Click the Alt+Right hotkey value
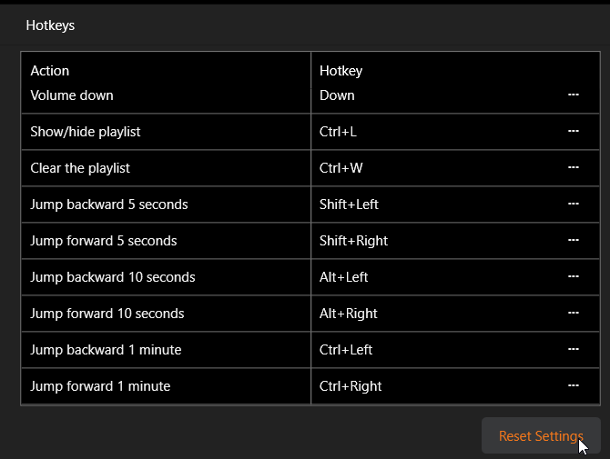The width and height of the screenshot is (610, 459). tap(348, 314)
